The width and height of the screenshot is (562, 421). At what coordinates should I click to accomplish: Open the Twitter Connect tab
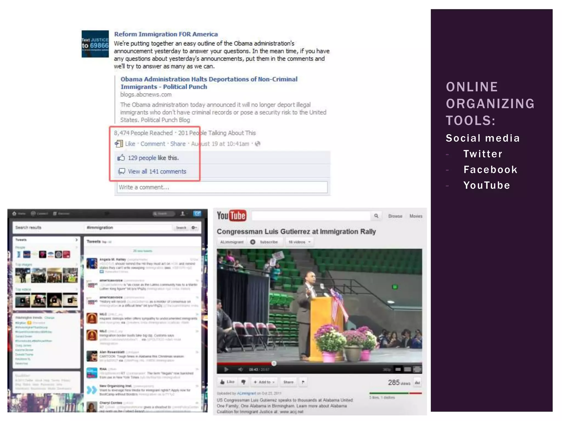(x=39, y=214)
